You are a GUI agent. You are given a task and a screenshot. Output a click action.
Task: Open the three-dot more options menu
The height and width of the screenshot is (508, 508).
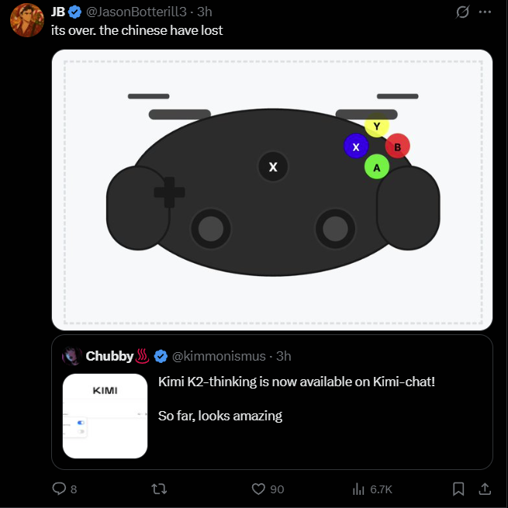pos(486,12)
